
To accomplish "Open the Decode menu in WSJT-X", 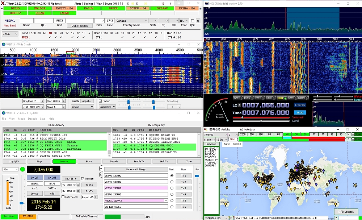I will (32, 119).
